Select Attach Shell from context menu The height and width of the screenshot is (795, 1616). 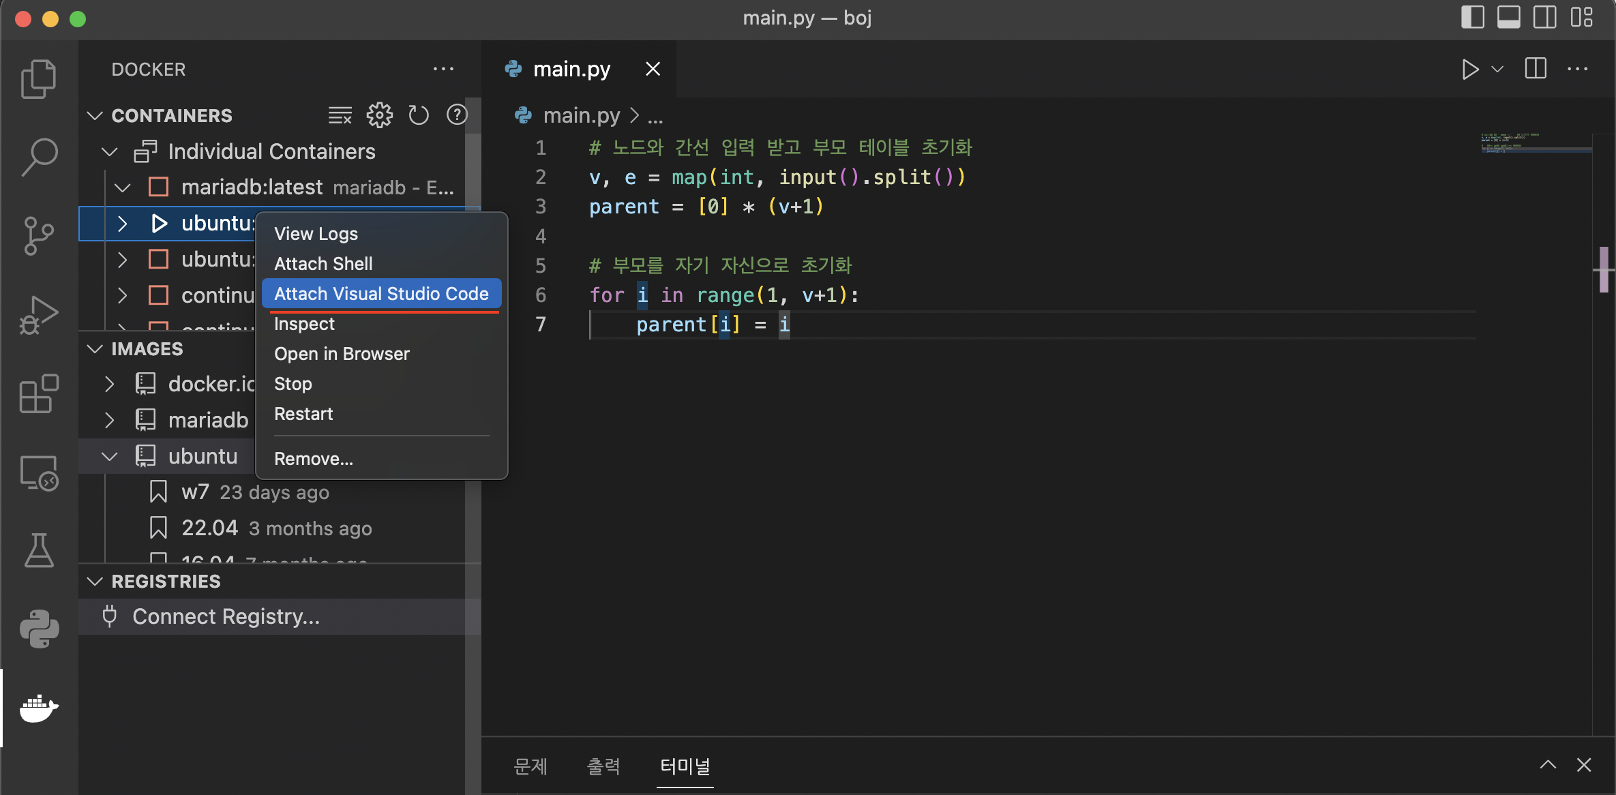[x=323, y=264]
